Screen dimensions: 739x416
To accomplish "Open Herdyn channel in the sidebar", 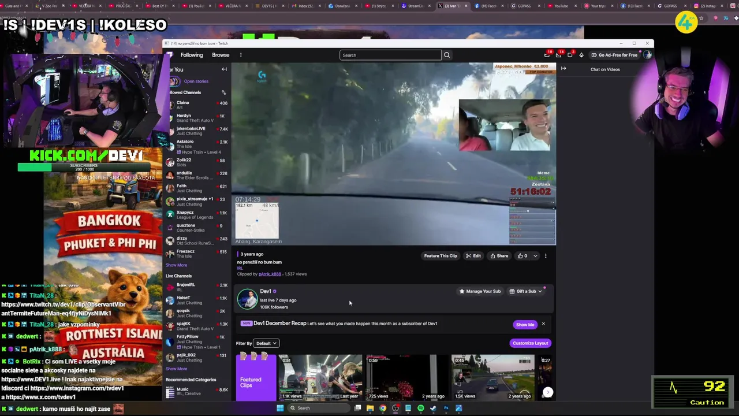I will click(196, 118).
